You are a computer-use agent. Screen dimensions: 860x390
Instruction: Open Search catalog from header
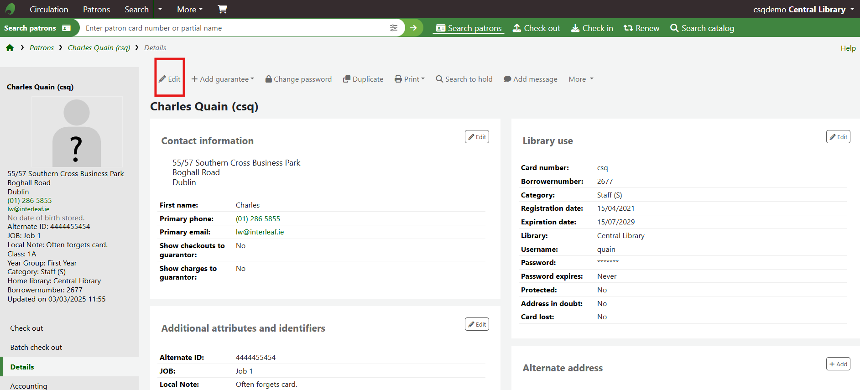pos(702,28)
